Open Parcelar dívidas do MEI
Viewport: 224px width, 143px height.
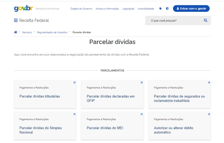coord(105,128)
